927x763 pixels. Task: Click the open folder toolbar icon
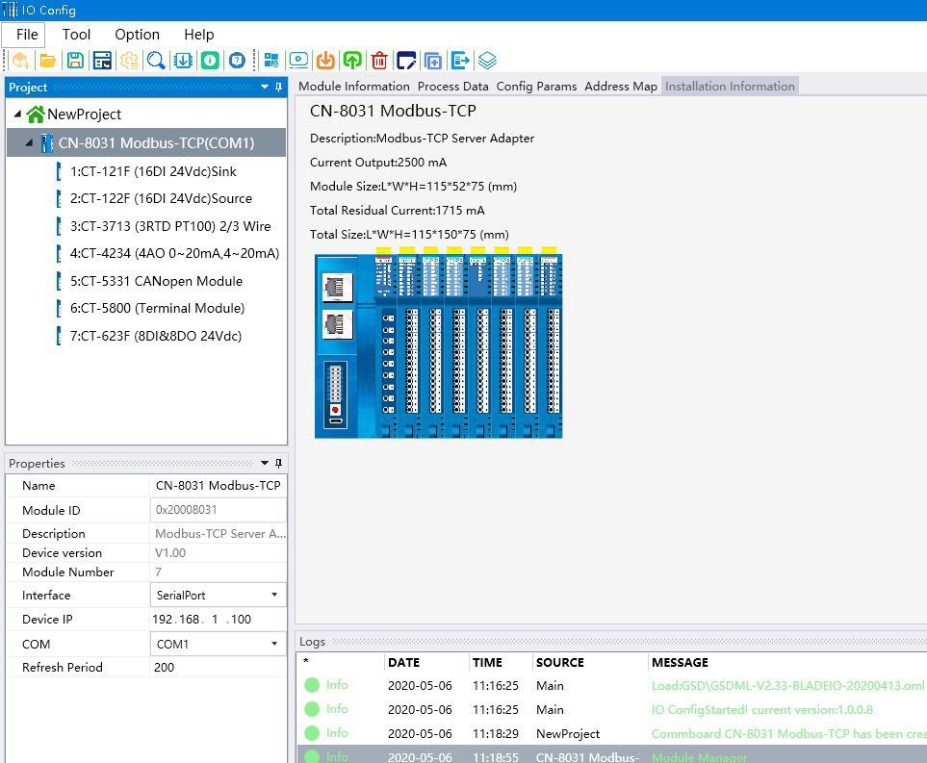[x=47, y=61]
